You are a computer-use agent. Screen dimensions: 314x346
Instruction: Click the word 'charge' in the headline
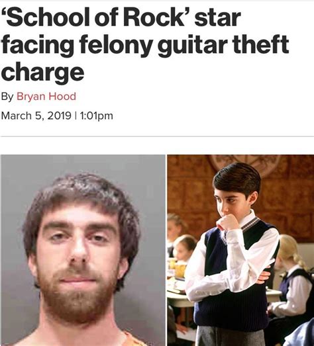click(x=42, y=73)
